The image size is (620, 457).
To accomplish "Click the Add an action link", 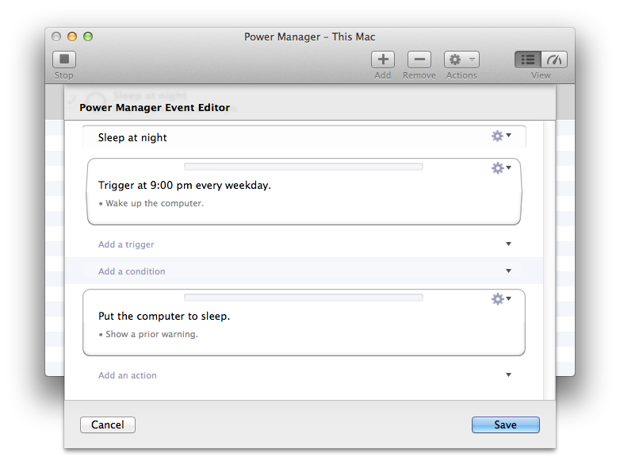I will pos(128,375).
